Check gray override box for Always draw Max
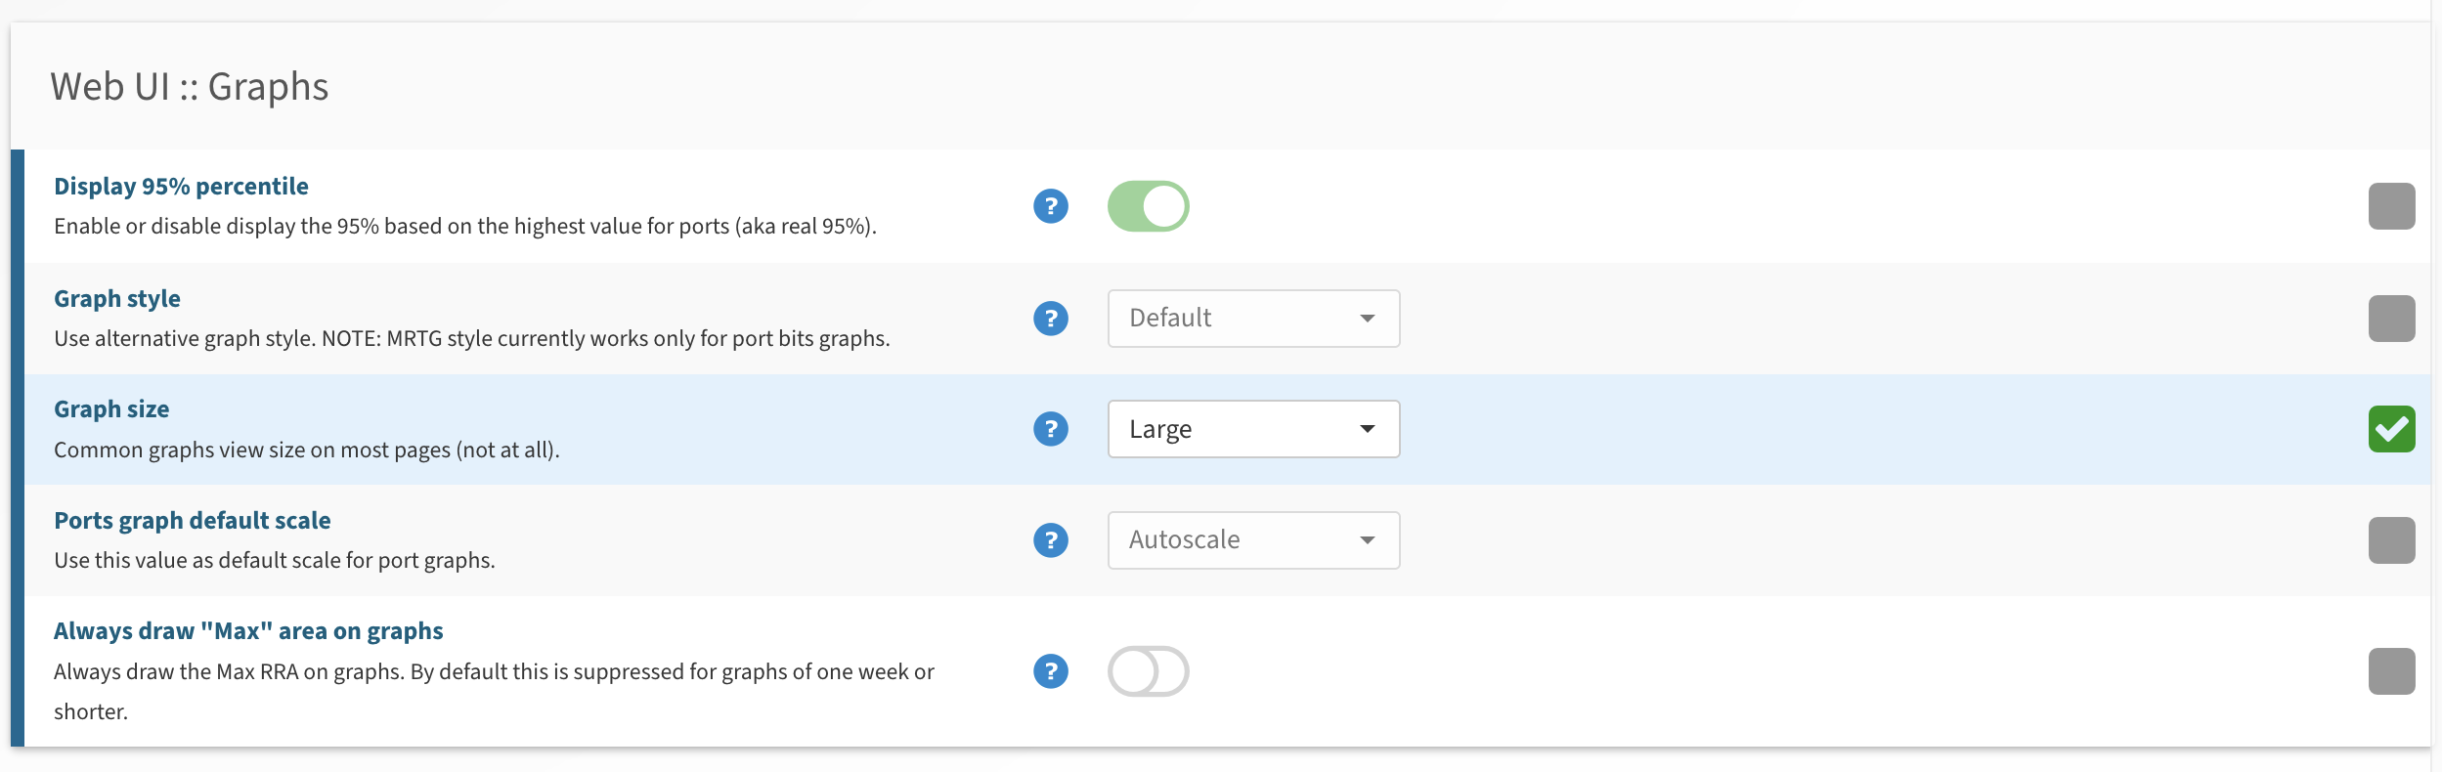This screenshot has width=2442, height=772. coord(2392,671)
